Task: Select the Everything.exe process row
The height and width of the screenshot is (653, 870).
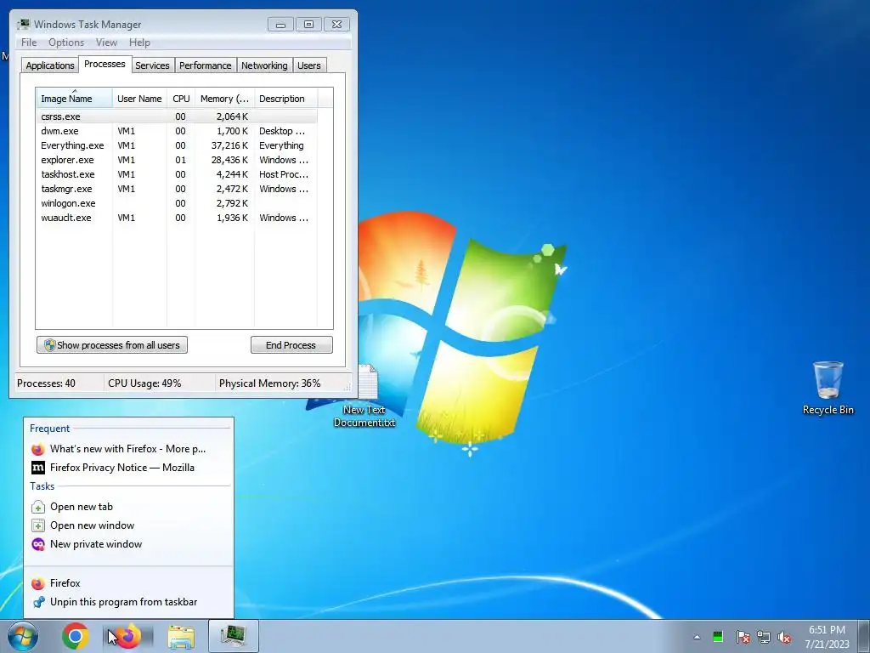Action: (177, 145)
